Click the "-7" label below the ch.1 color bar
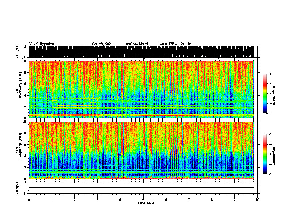The height and width of the screenshot is (224, 290). [x=270, y=113]
